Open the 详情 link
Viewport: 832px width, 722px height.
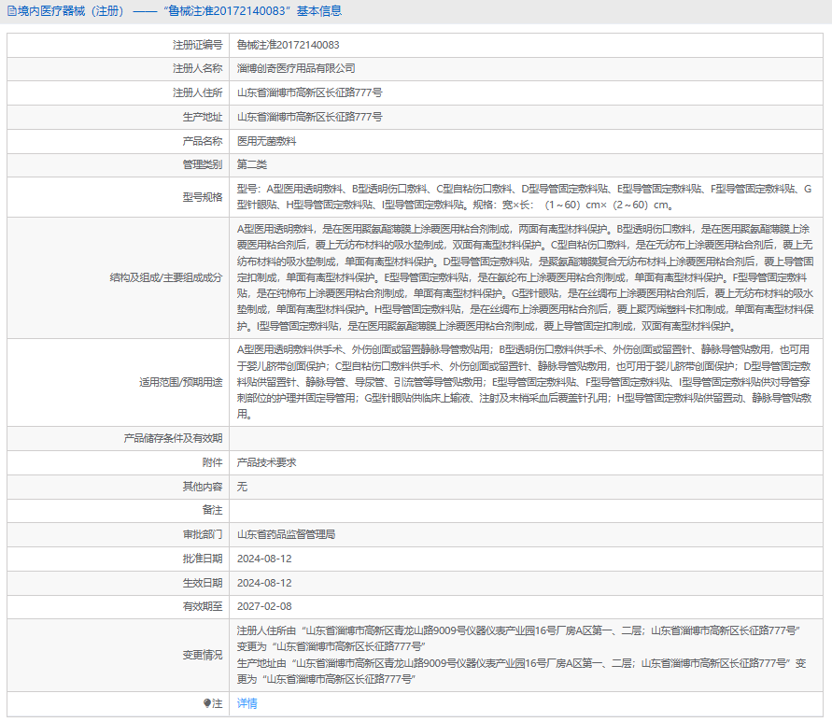point(247,703)
